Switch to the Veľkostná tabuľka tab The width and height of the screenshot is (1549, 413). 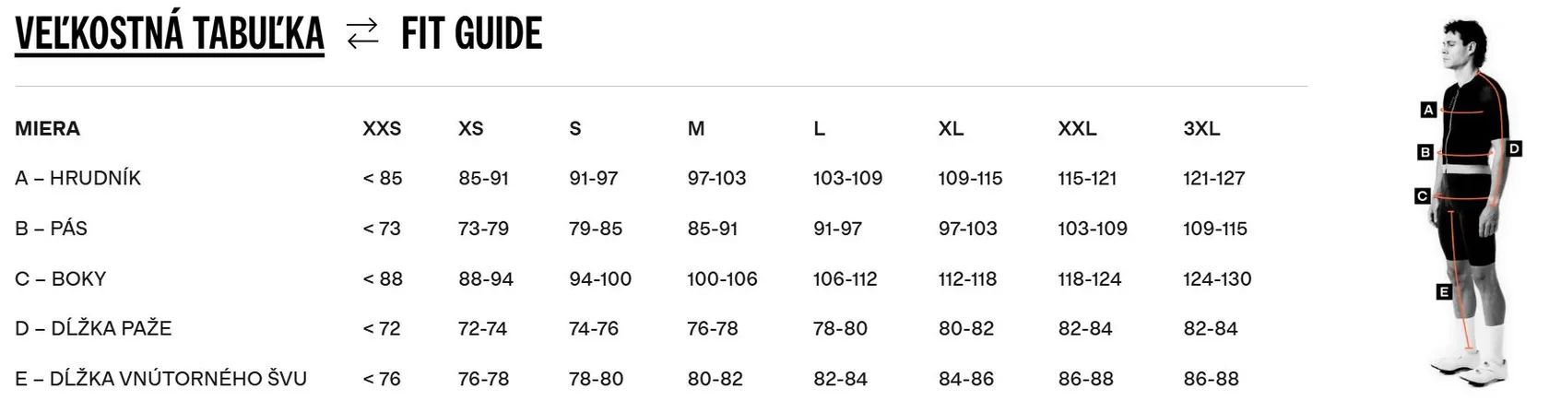[x=170, y=35]
